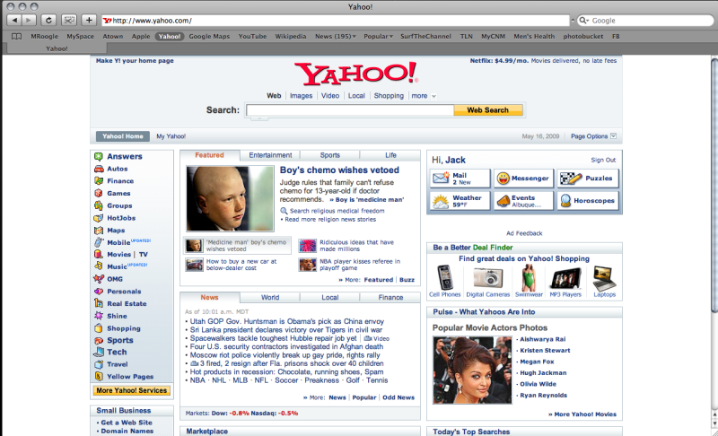Click Make Y! your home page link
The width and height of the screenshot is (718, 436).
pyautogui.click(x=135, y=60)
